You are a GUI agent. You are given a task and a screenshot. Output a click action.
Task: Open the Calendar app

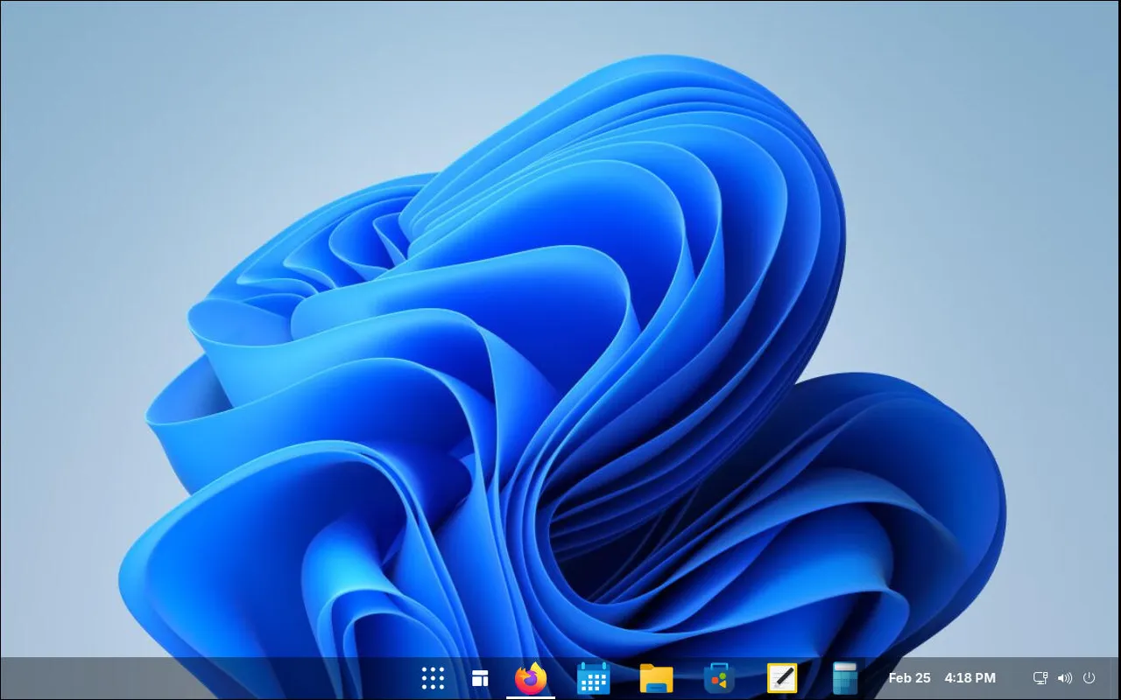[x=593, y=678]
